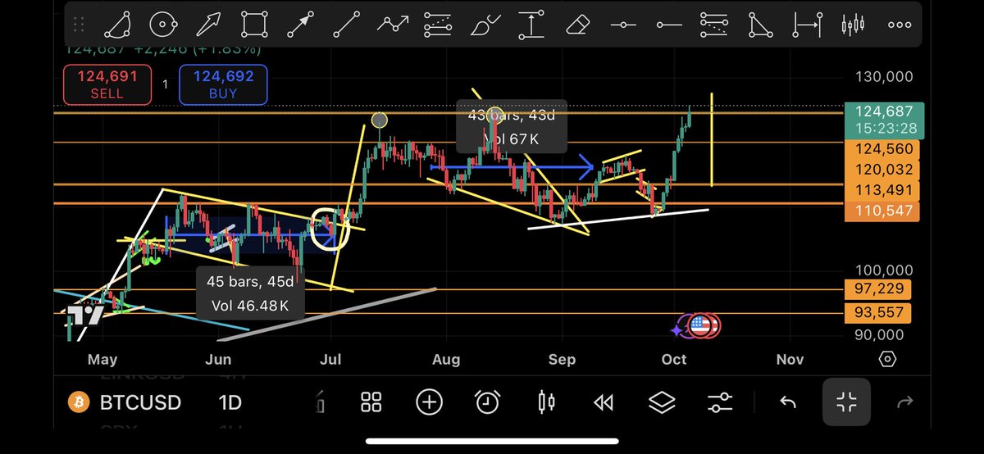Screen dimensions: 984x454
Task: Open price scale settings hexagon icon
Action: (887, 359)
